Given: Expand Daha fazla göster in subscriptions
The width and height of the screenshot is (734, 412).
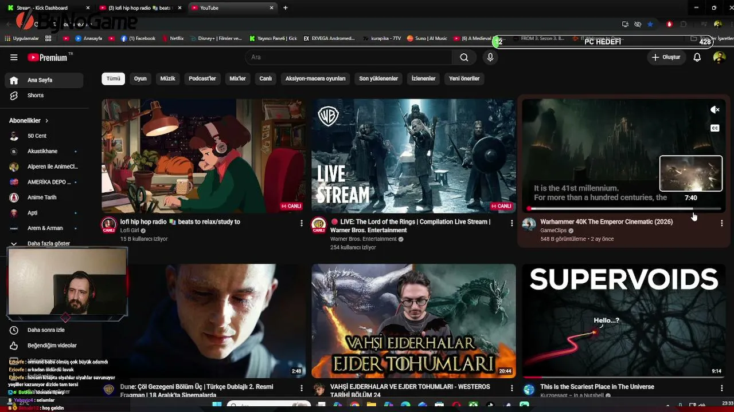Looking at the screenshot, I should pos(44,244).
